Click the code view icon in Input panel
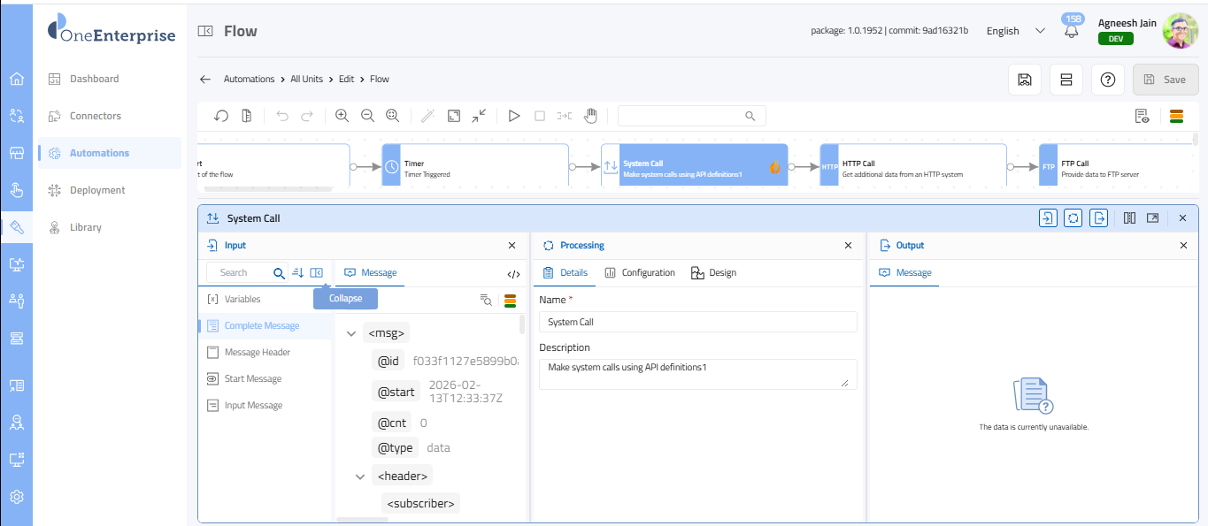 coord(513,274)
